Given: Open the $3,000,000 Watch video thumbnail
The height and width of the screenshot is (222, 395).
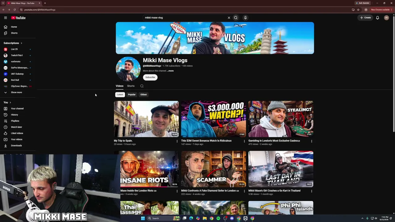Looking at the screenshot, I should (214, 119).
